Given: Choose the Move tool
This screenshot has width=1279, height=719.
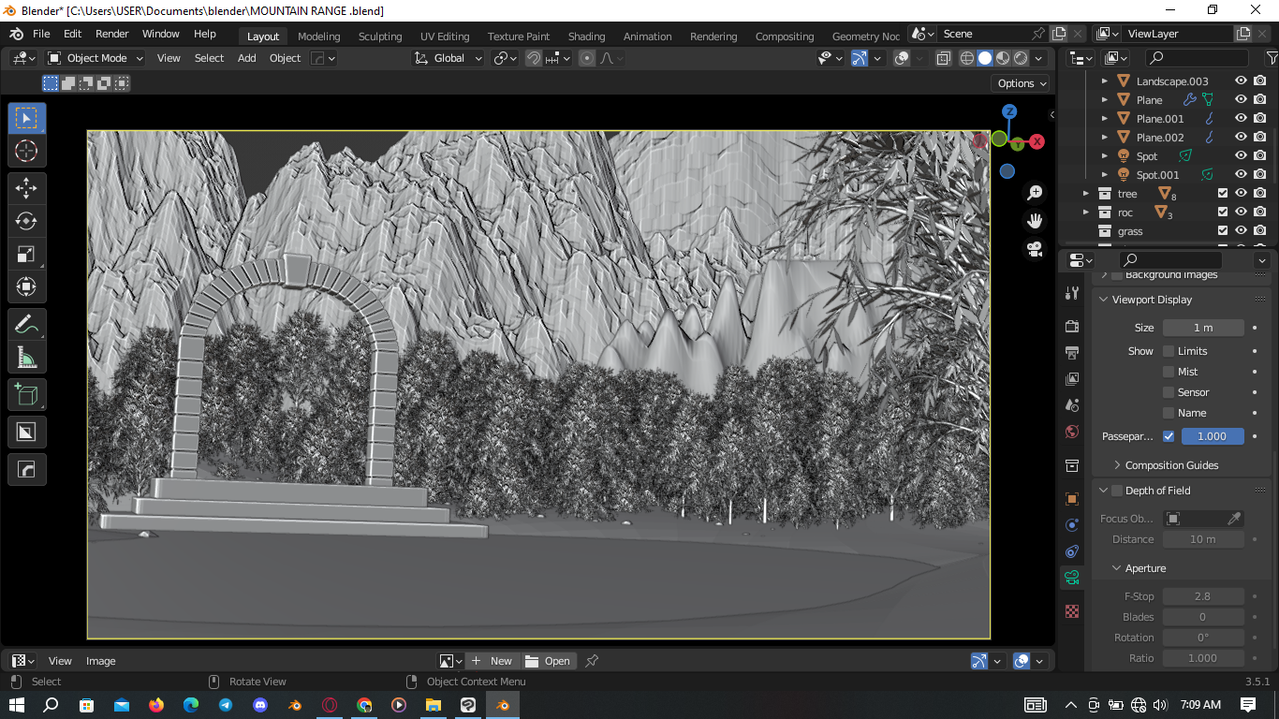Looking at the screenshot, I should click(26, 188).
